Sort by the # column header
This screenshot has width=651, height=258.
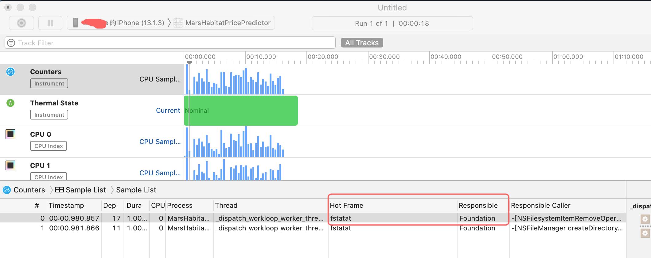pyautogui.click(x=37, y=205)
